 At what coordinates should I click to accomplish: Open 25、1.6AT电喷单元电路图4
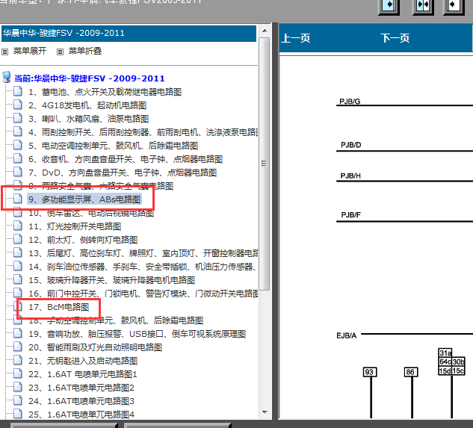[x=81, y=415]
